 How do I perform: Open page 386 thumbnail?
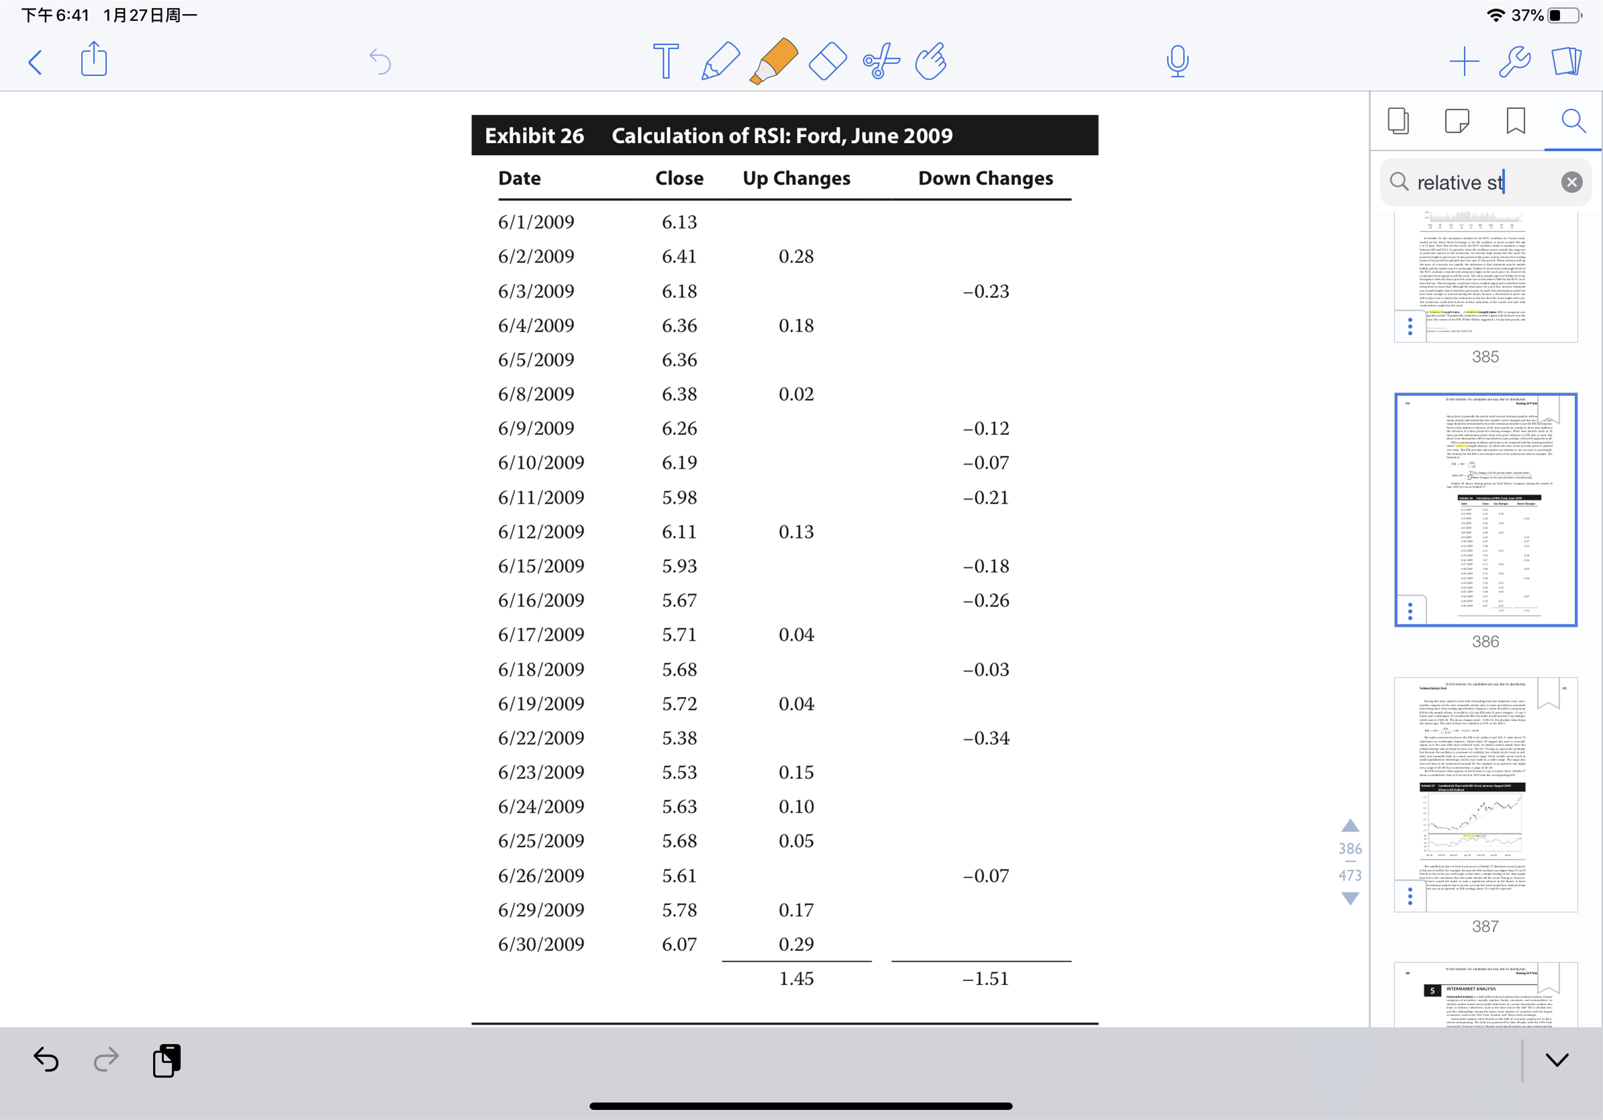[x=1485, y=510]
